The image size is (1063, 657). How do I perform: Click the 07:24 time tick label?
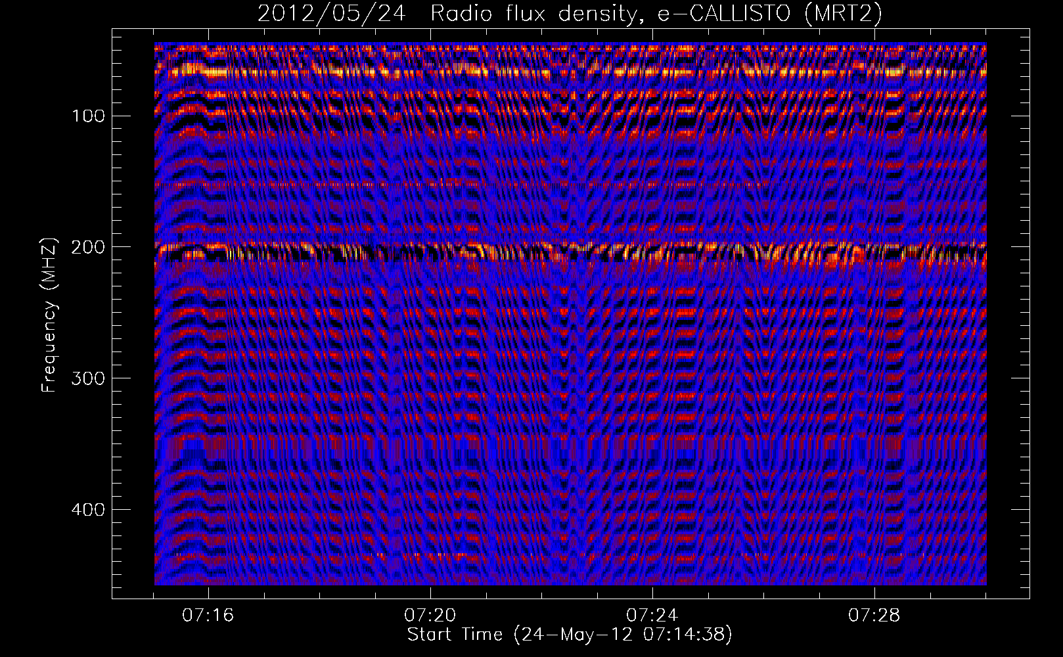click(652, 616)
